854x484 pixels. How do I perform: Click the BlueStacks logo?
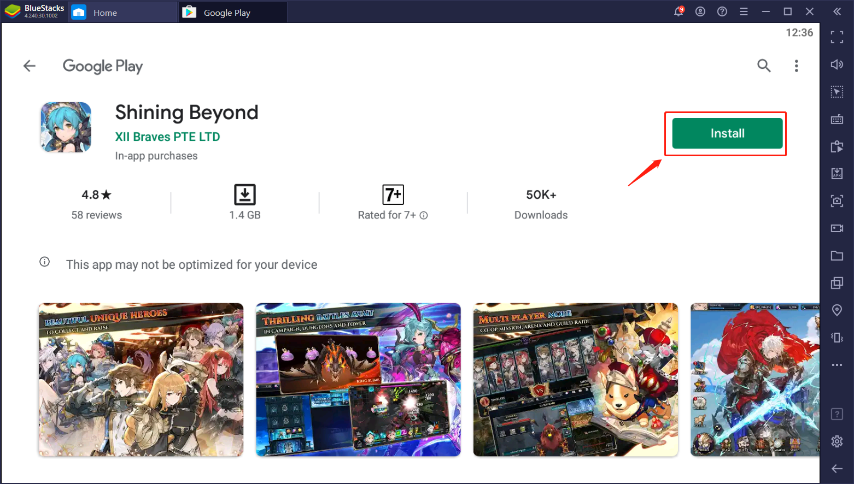point(12,11)
